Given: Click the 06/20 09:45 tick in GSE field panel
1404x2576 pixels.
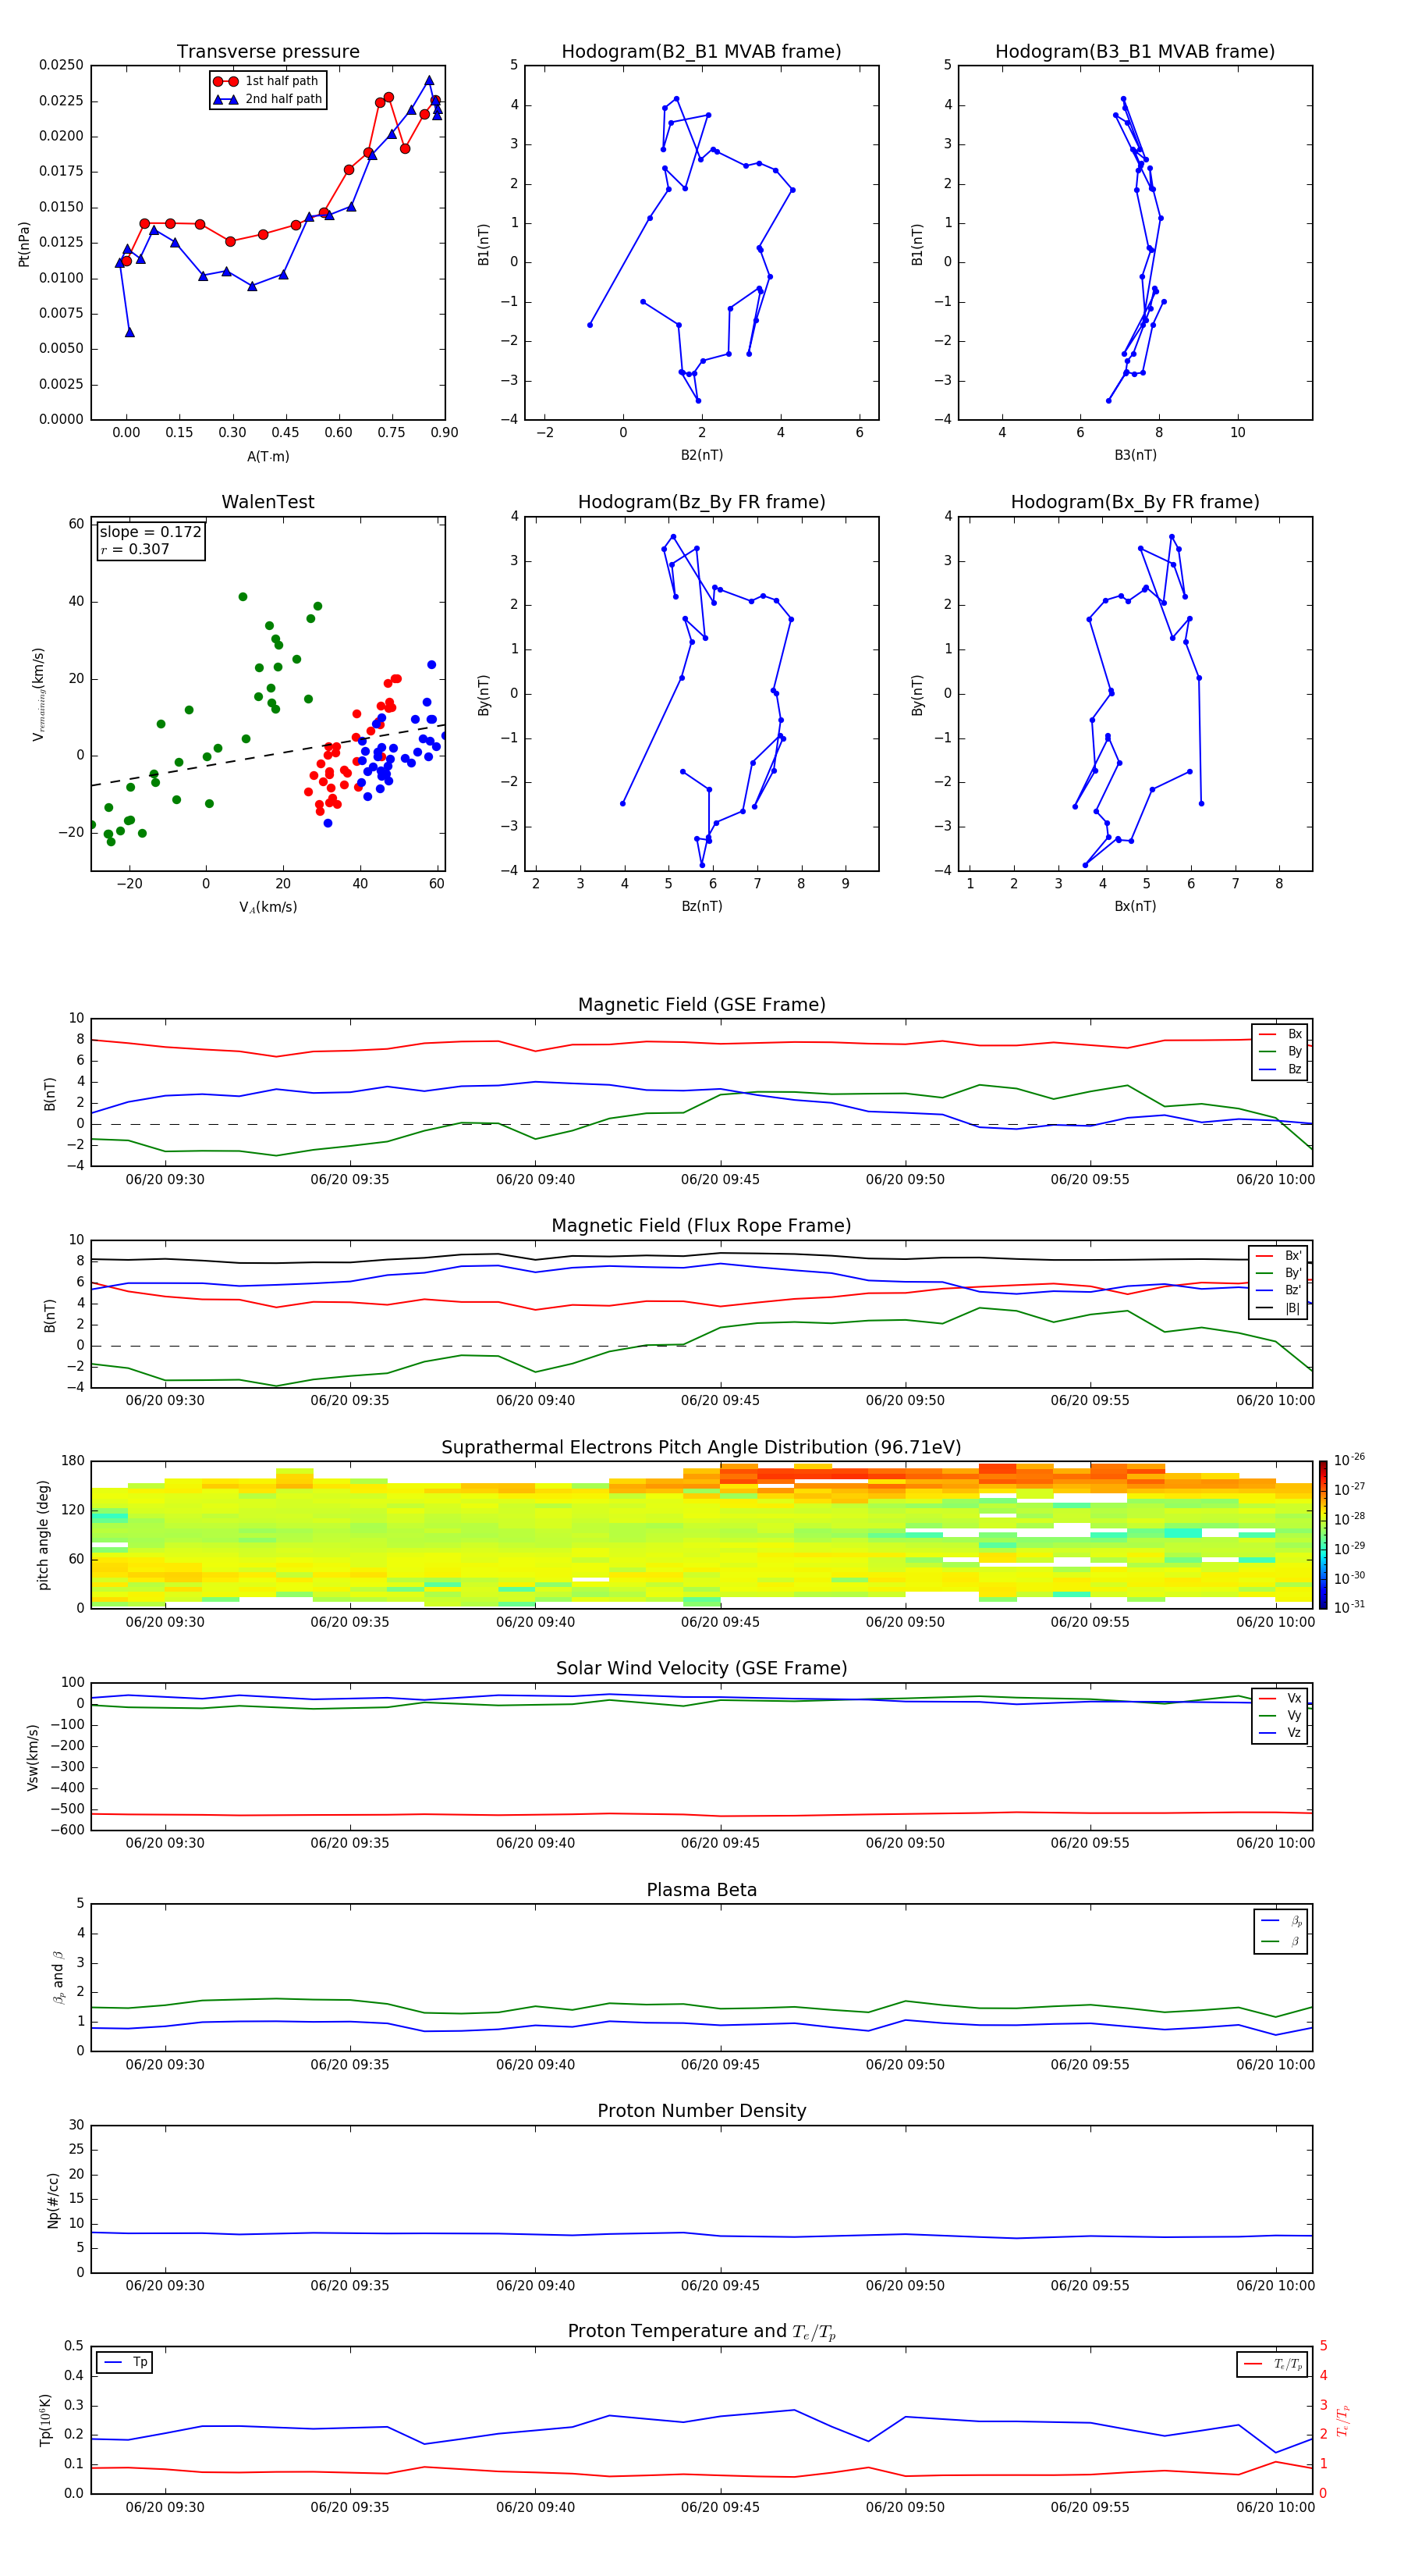Looking at the screenshot, I should 719,1180.
